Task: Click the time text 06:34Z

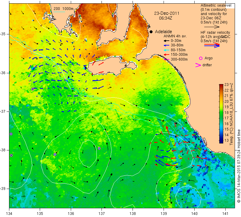Action: tap(165, 18)
